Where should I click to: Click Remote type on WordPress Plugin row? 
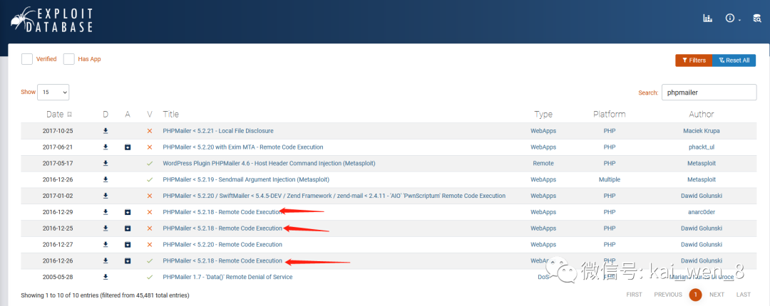[x=543, y=163]
